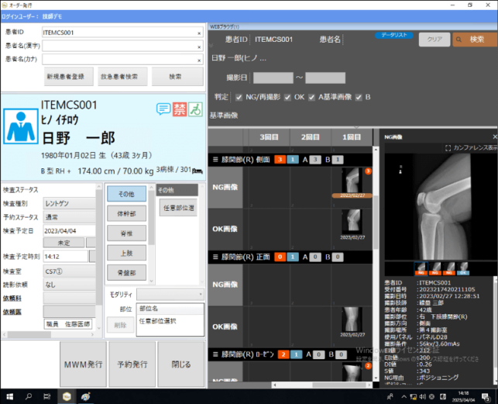Select the 脊椎 body region category
The height and width of the screenshot is (404, 498).
coord(126,233)
